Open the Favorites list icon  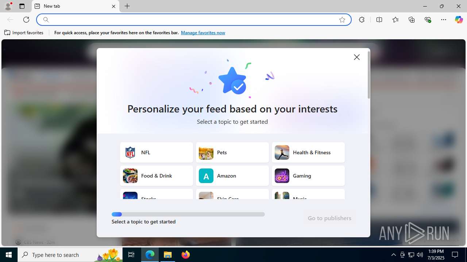395,20
